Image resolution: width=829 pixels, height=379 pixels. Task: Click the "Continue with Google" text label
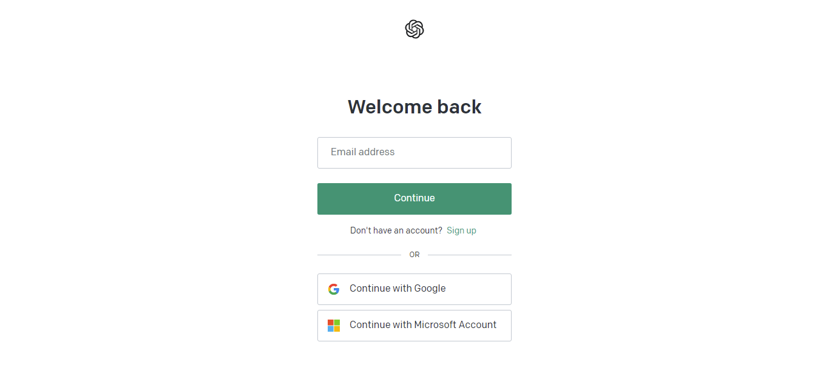(x=398, y=289)
